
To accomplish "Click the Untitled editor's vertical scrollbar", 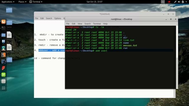I will coord(175,93).
